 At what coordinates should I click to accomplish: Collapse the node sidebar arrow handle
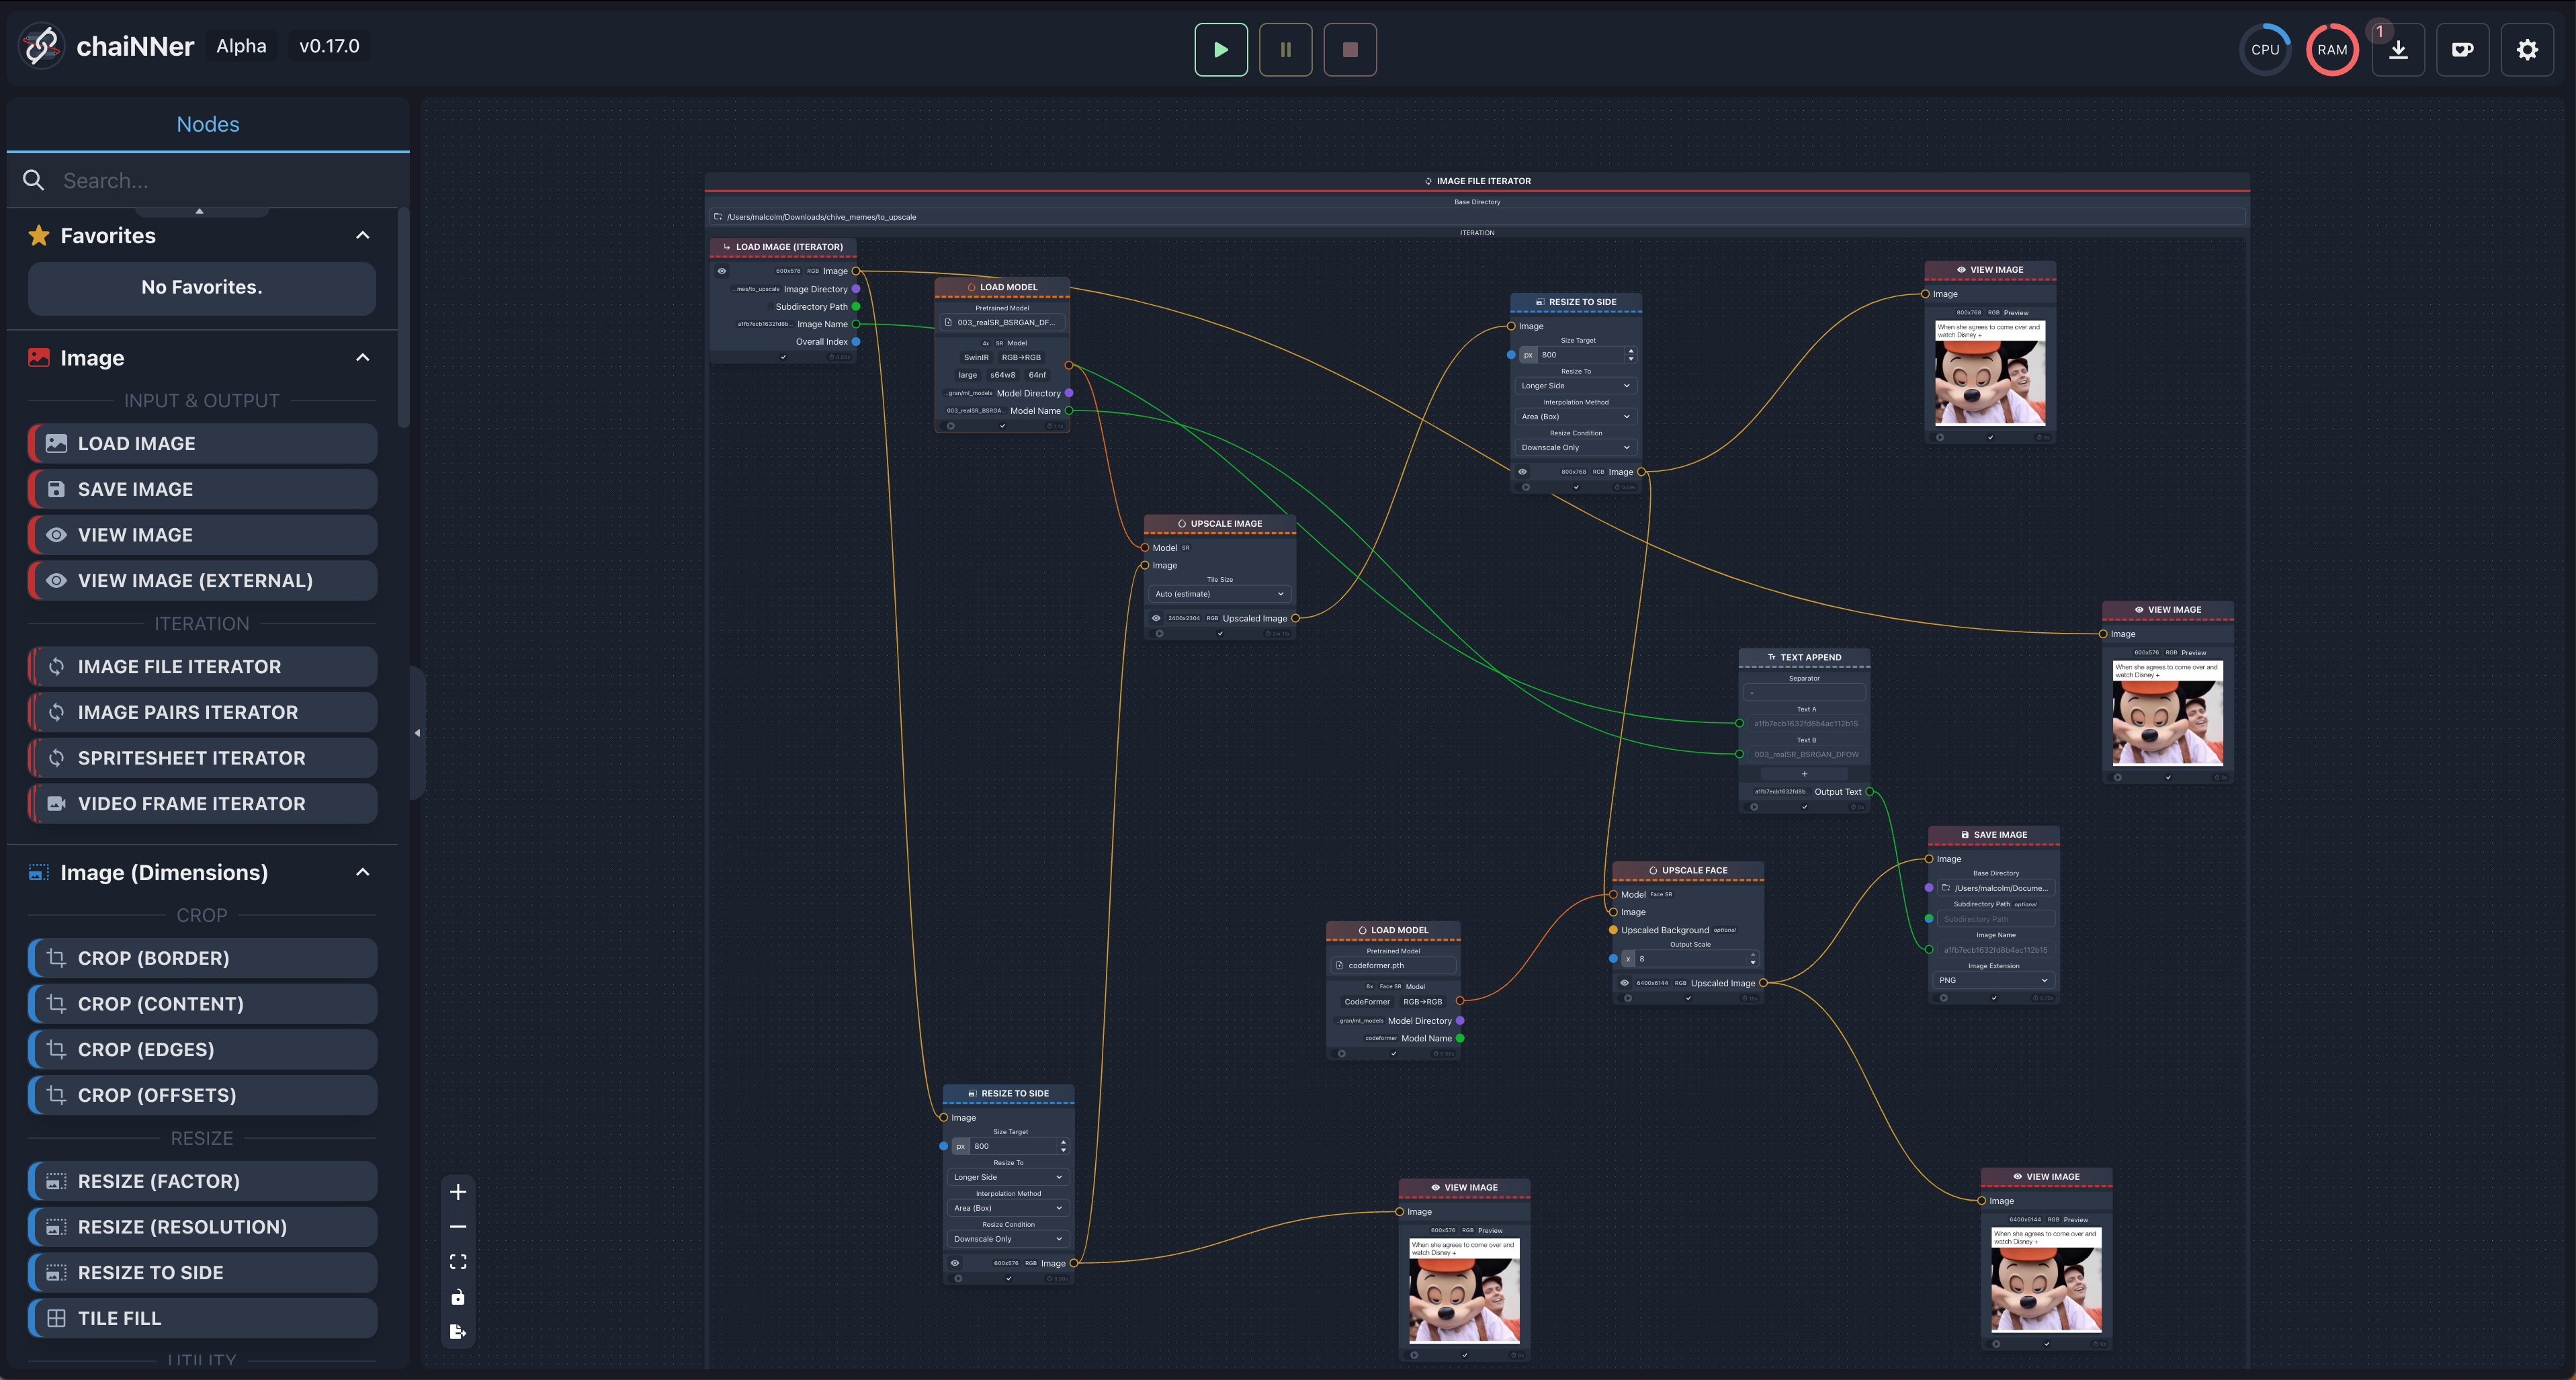[417, 733]
